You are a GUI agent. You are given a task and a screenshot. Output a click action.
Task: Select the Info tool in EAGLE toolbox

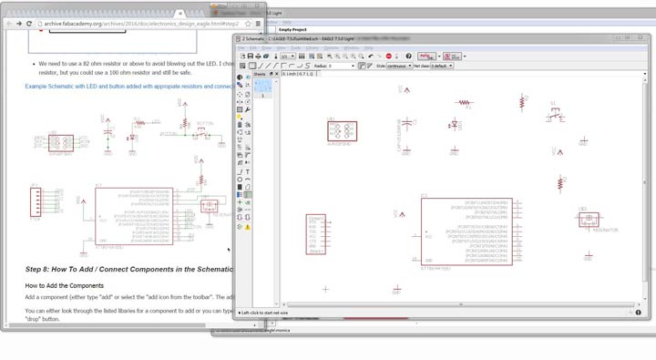coord(240,77)
